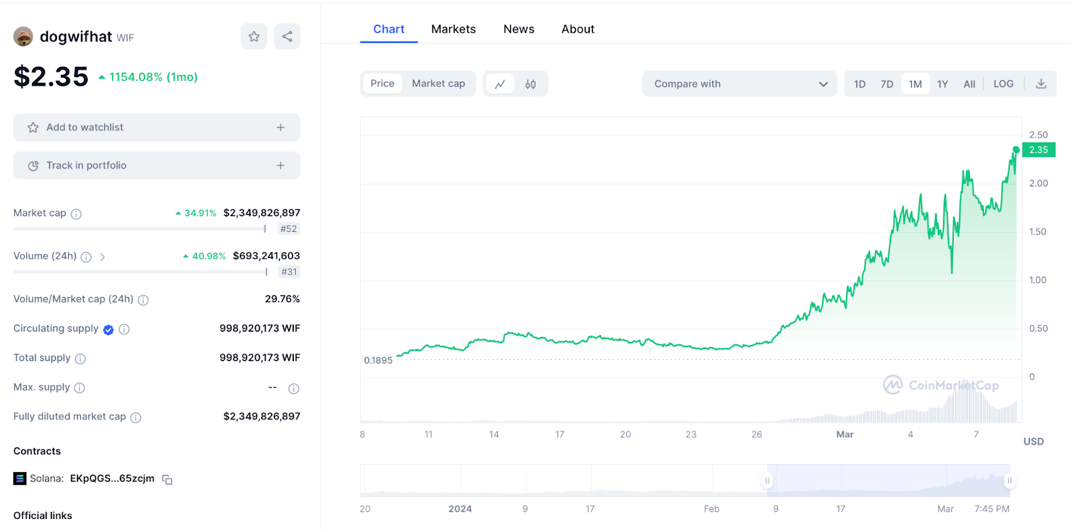Click Add to watchlist button
The height and width of the screenshot is (531, 1071).
[157, 127]
